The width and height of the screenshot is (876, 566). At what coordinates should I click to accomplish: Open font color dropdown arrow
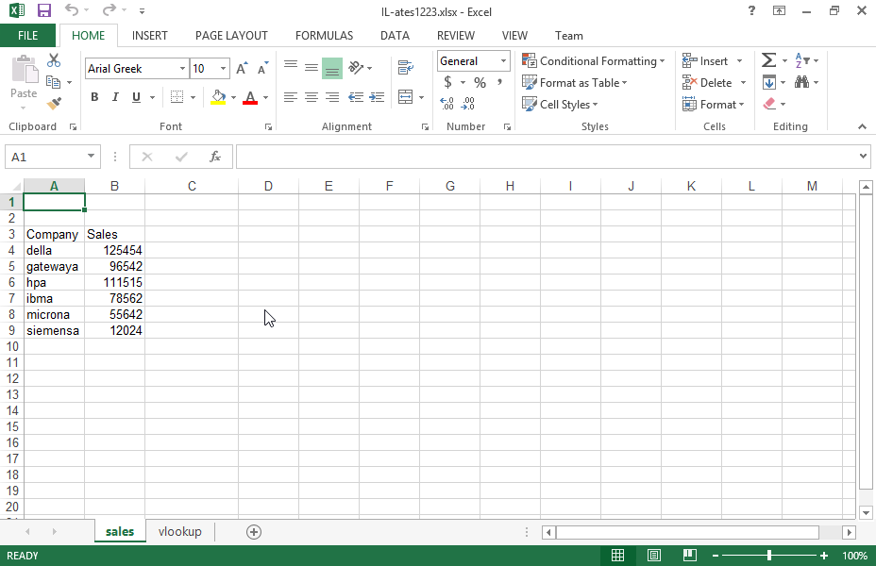coord(266,98)
